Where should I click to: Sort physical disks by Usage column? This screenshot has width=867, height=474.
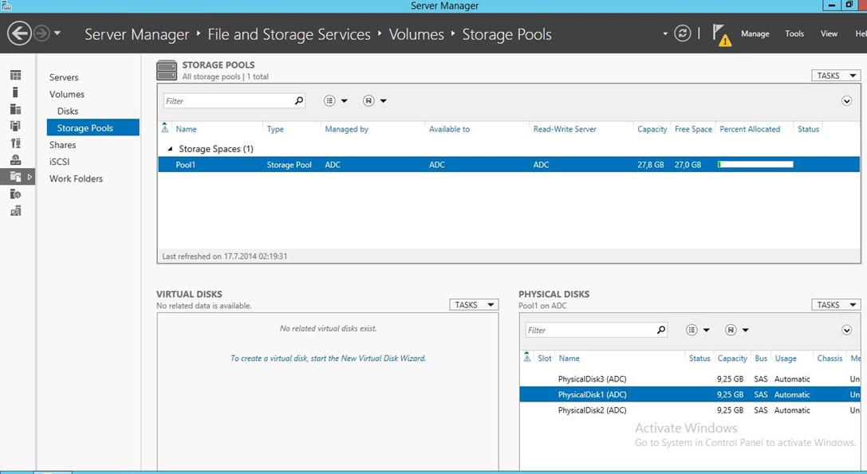coord(786,358)
